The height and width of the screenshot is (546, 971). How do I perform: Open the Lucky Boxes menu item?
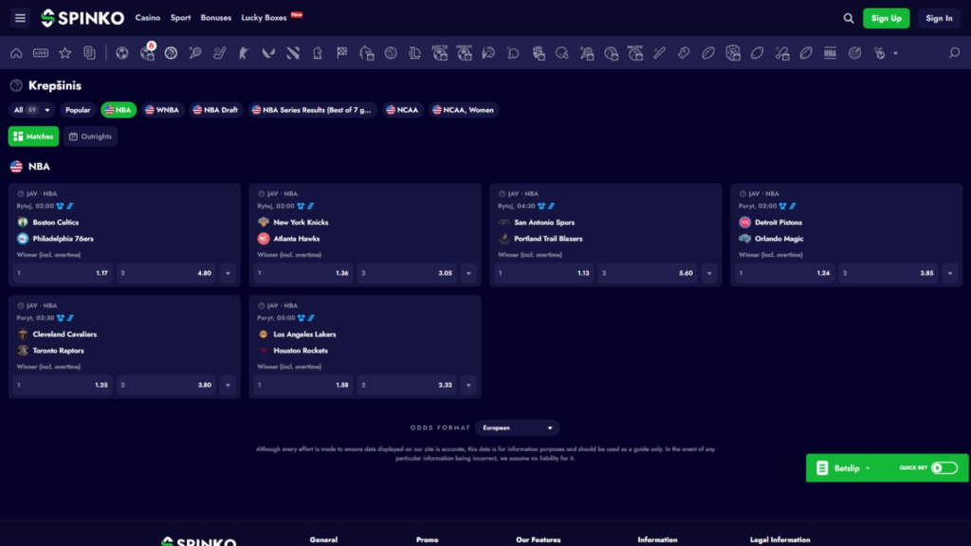[265, 18]
